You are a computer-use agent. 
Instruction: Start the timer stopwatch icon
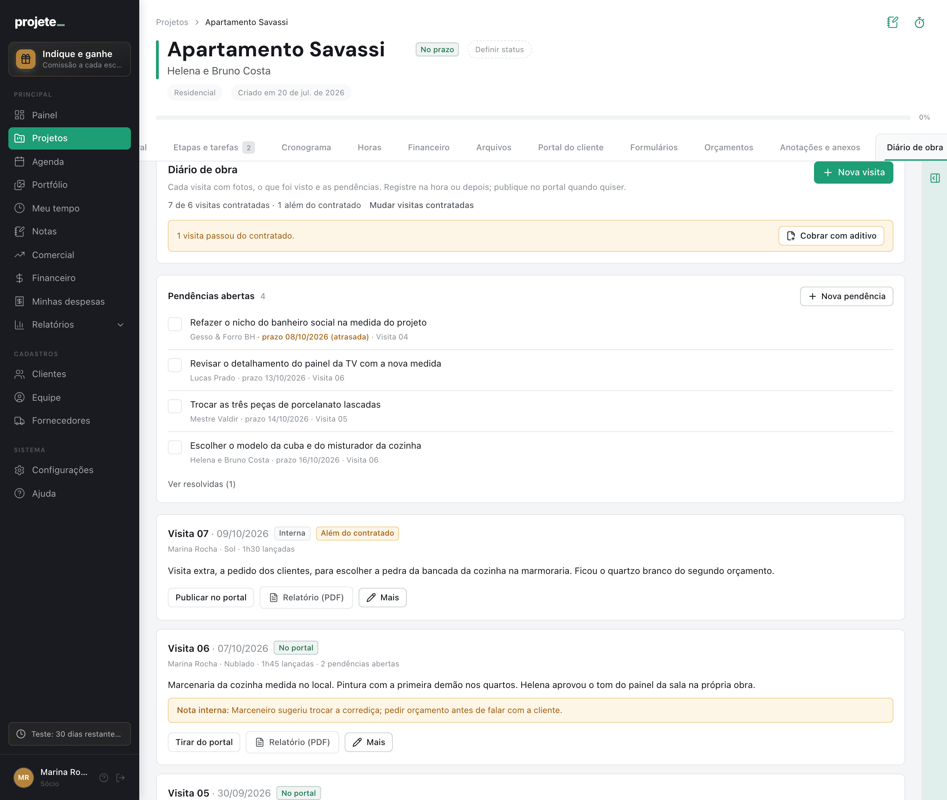tap(919, 22)
